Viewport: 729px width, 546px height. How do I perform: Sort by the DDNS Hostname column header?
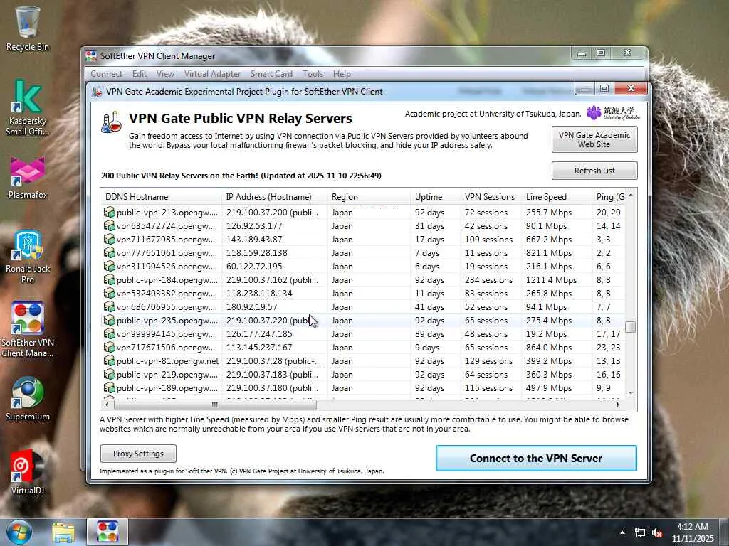coord(161,197)
